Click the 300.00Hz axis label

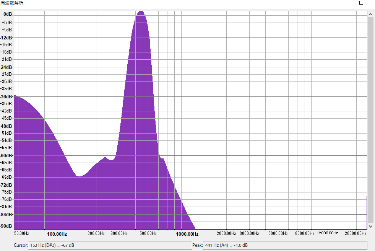coord(119,233)
